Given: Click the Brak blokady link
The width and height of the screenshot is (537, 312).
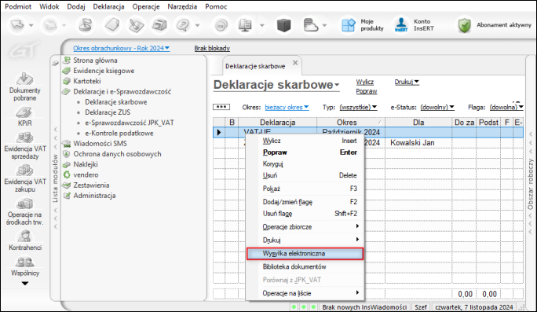Looking at the screenshot, I should tap(212, 49).
